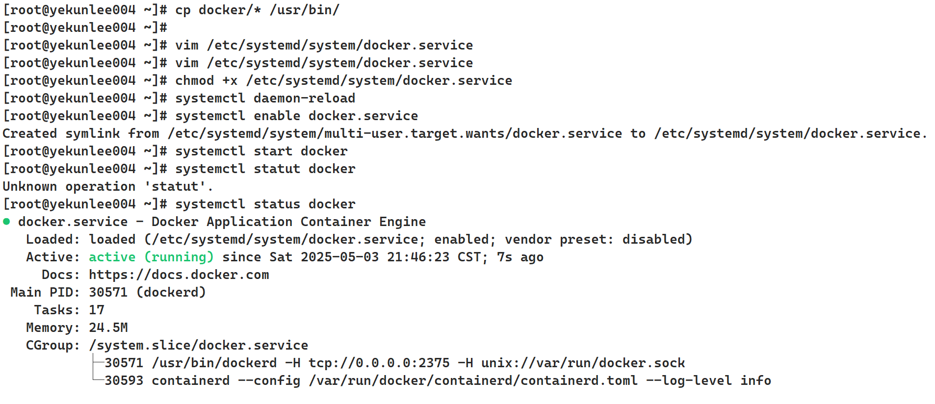Image resolution: width=935 pixels, height=404 pixels.
Task: Click the 'systemctl status docker' command
Action: (x=265, y=204)
